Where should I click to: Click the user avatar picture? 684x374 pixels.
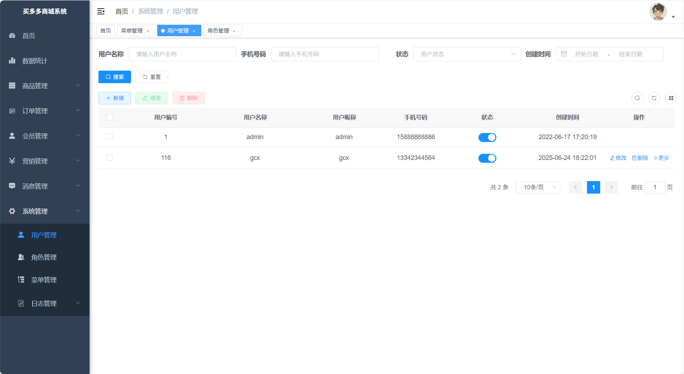pos(658,12)
